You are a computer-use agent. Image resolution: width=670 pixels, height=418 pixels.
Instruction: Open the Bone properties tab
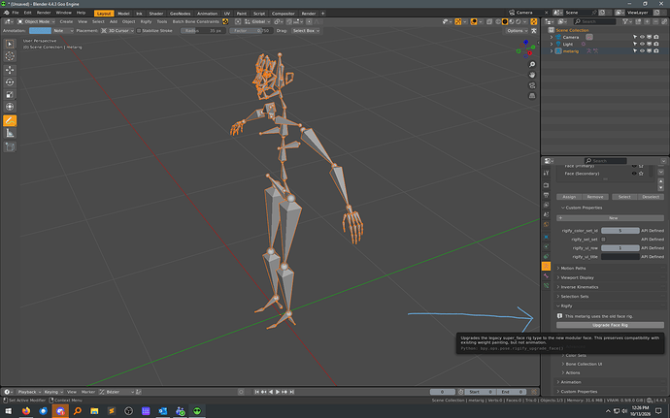click(546, 275)
